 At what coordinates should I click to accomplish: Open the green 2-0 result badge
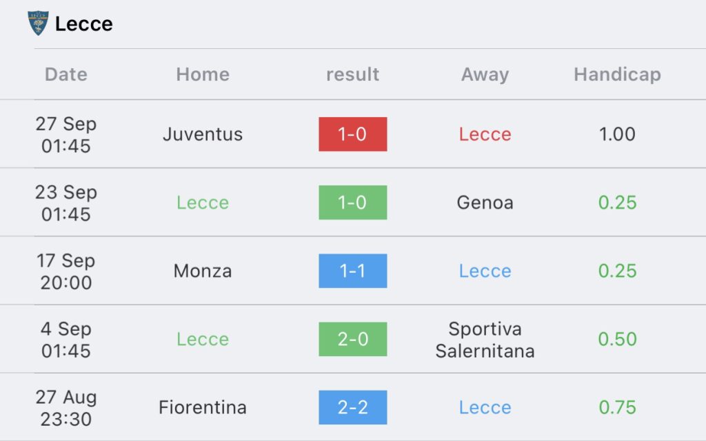coord(352,339)
